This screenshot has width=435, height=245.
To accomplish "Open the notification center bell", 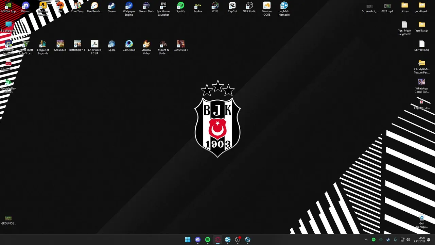I will 429,240.
